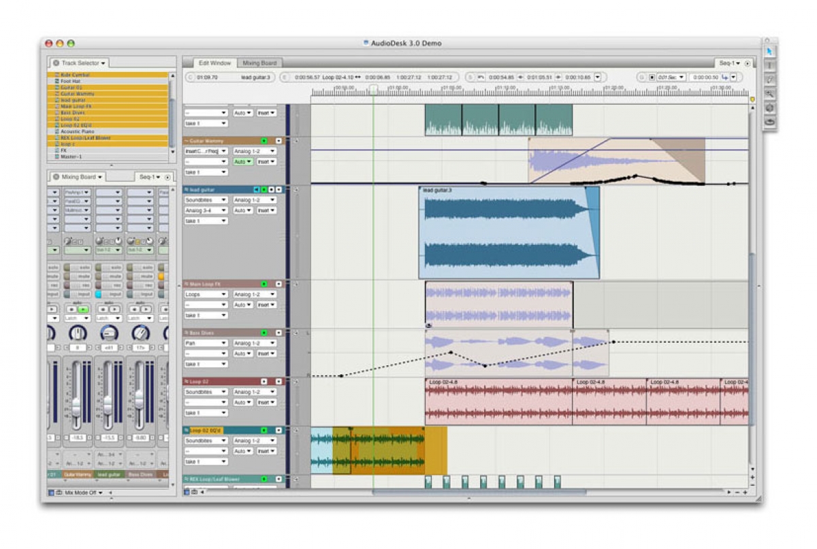This screenshot has width=817, height=549.
Task: Toggle mute on the lead guitar mixer channel
Action: point(109,277)
